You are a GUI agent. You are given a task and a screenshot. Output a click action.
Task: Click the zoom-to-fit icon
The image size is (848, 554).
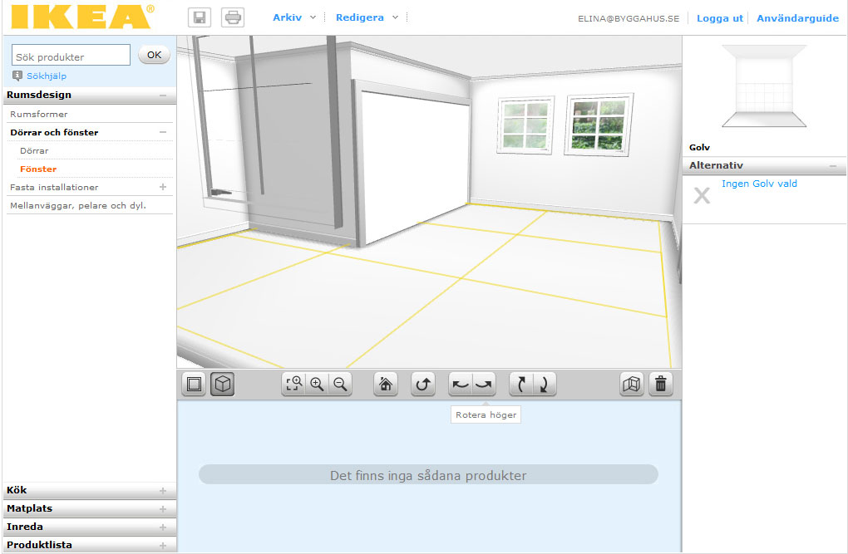[293, 385]
